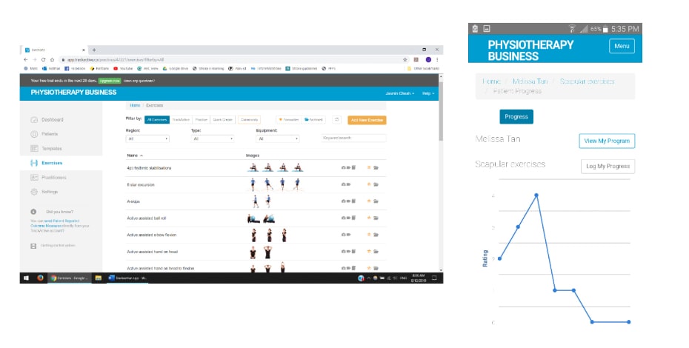Click the first 8 star excursion thumbnail
Screen dimensions: 689x348
pyautogui.click(x=253, y=184)
